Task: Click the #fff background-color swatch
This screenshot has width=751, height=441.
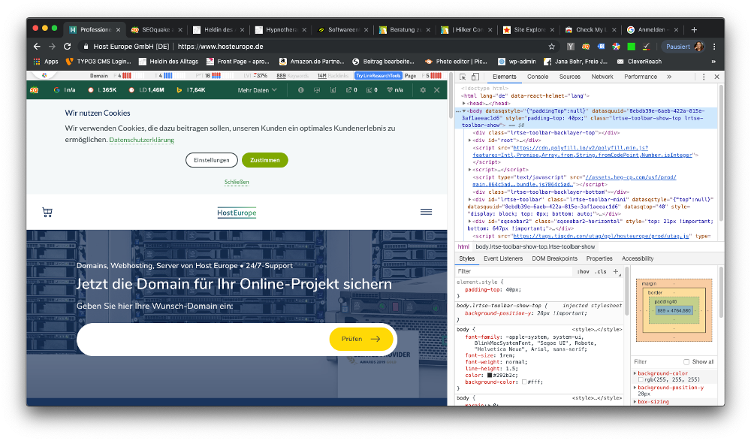Action: tap(524, 382)
